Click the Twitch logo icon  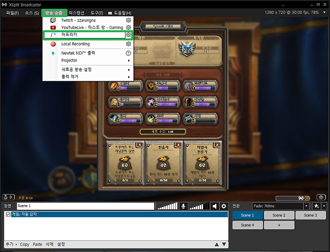[53, 20]
